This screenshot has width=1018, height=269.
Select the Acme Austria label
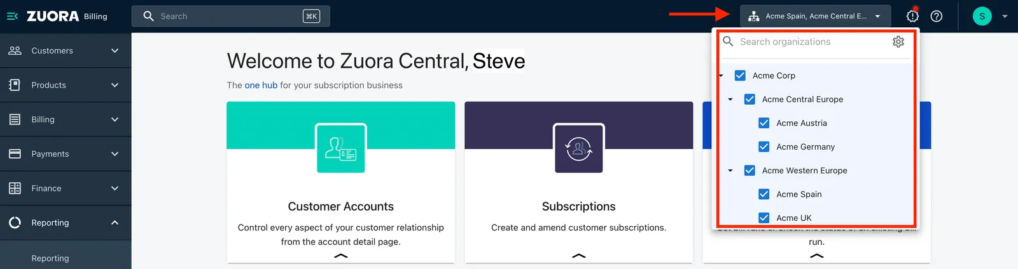[x=802, y=123]
